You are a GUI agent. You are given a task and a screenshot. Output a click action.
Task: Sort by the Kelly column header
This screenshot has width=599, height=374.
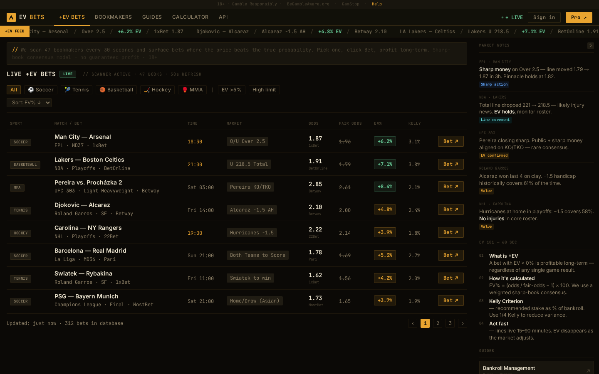pyautogui.click(x=415, y=123)
